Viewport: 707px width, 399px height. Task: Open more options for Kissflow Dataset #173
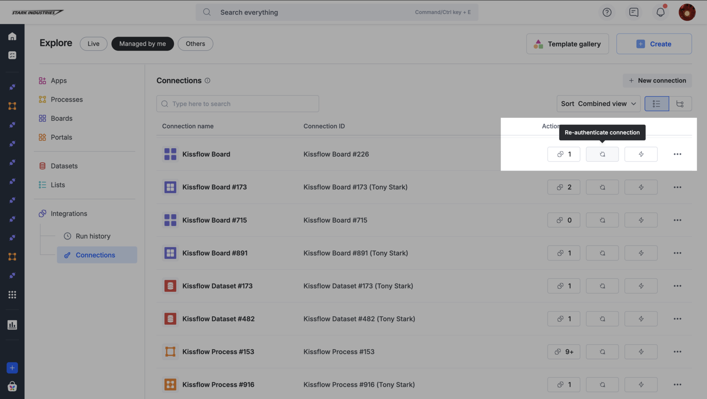(677, 286)
